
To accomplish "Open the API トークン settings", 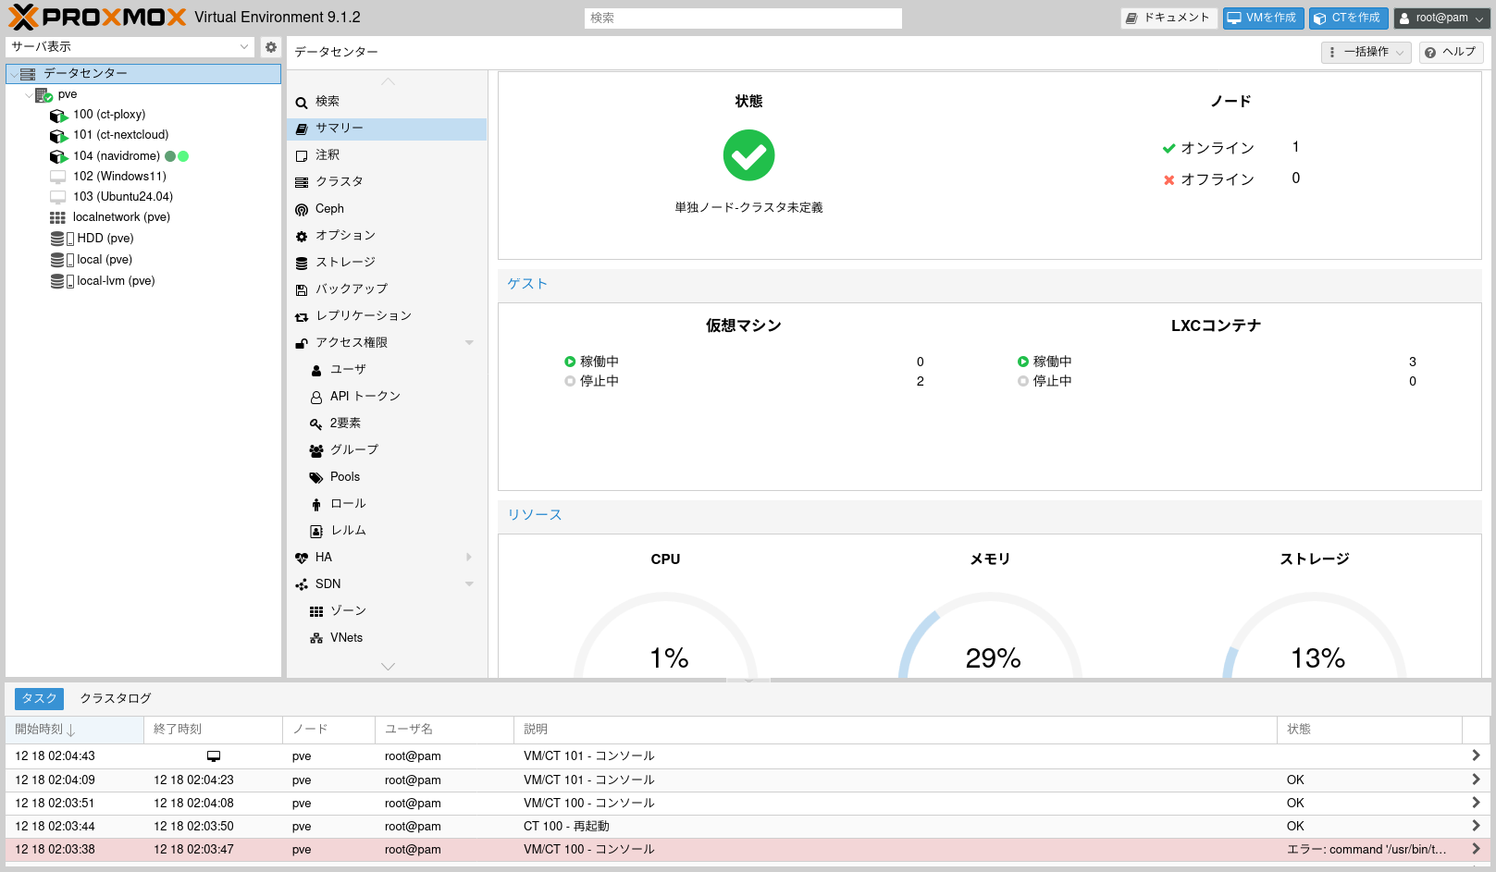I will point(365,396).
